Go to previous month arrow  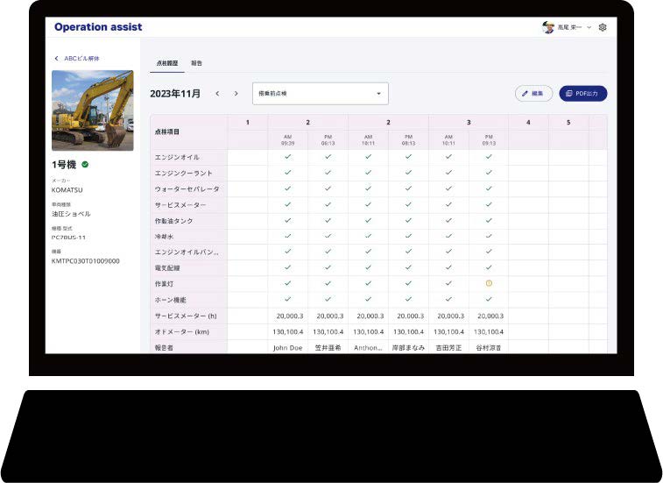pos(217,94)
